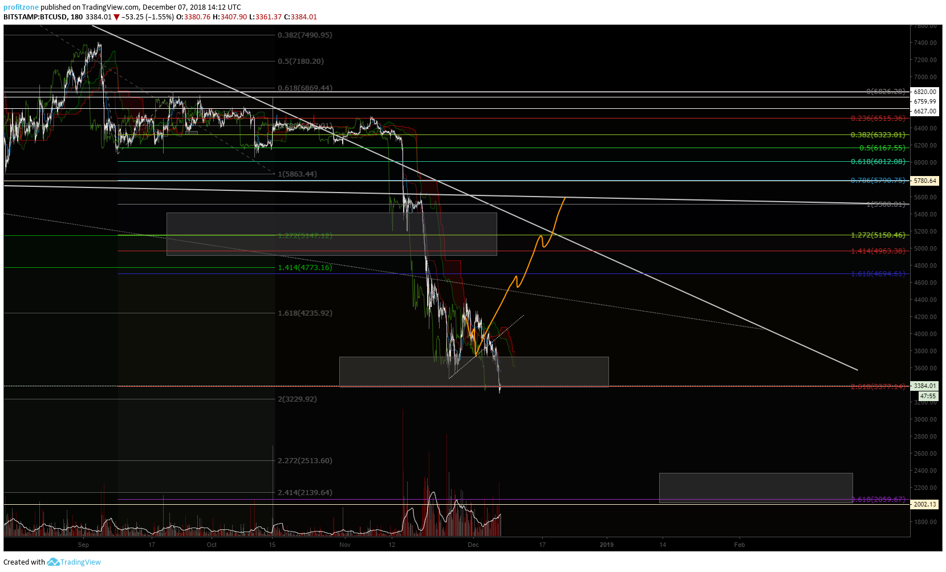Click the 0.618(6012.08) Fibonacci label

[878, 162]
